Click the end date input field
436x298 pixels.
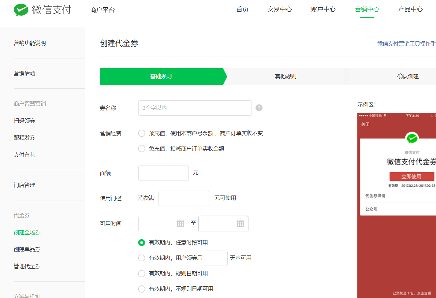223,224
